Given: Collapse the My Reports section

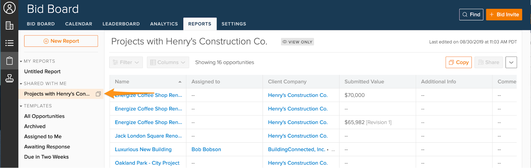Looking at the screenshot, I should point(21,61).
